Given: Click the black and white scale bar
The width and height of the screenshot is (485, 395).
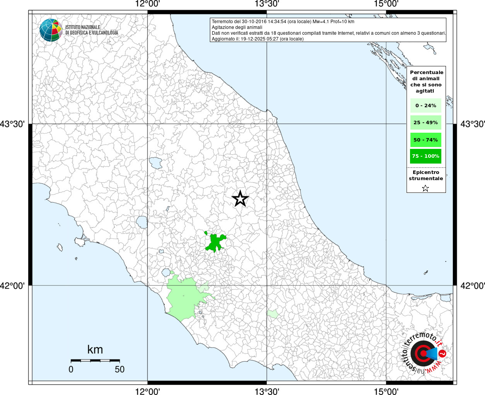Looking at the screenshot, I should point(95,360).
